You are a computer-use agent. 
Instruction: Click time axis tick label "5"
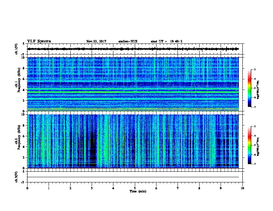click(x=135, y=188)
